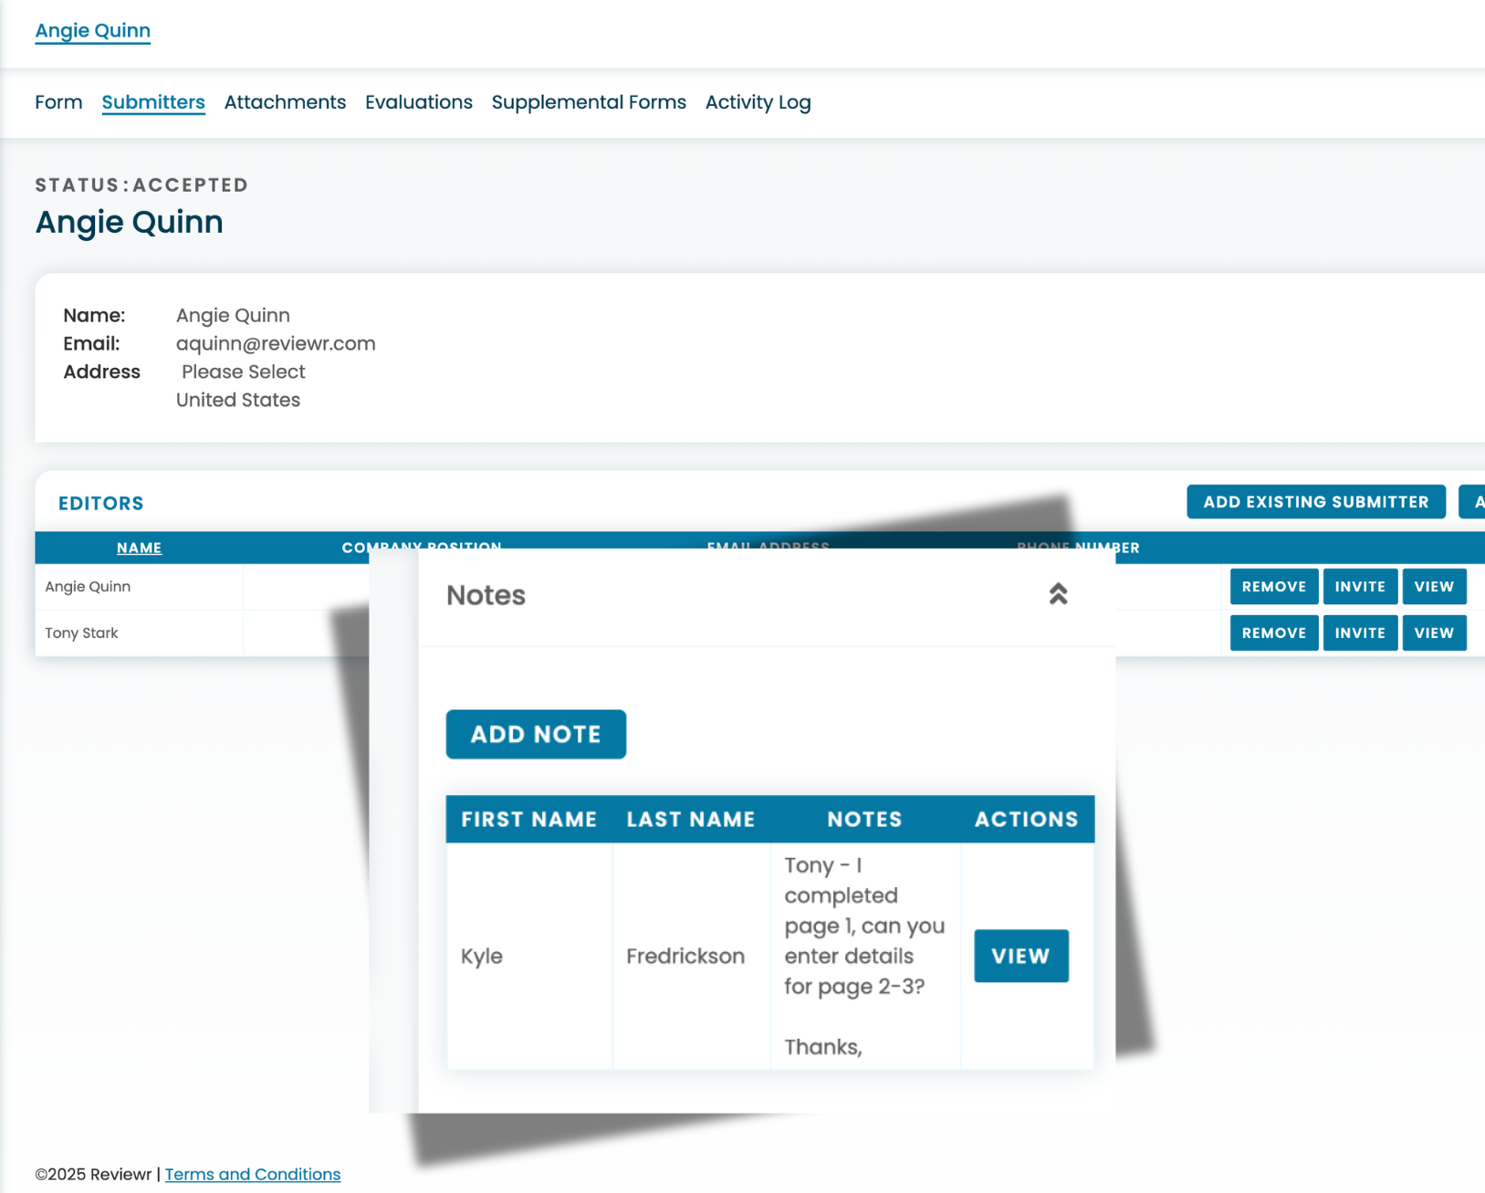
Task: Open the Terms and Conditions link
Action: 253,1174
